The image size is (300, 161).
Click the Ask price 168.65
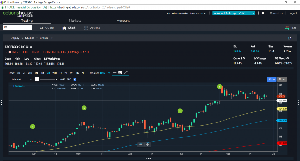pos(255,52)
